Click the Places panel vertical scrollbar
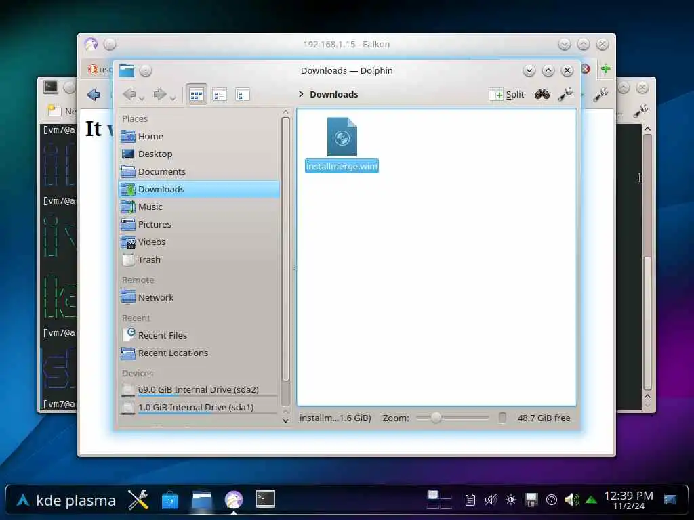 point(285,249)
